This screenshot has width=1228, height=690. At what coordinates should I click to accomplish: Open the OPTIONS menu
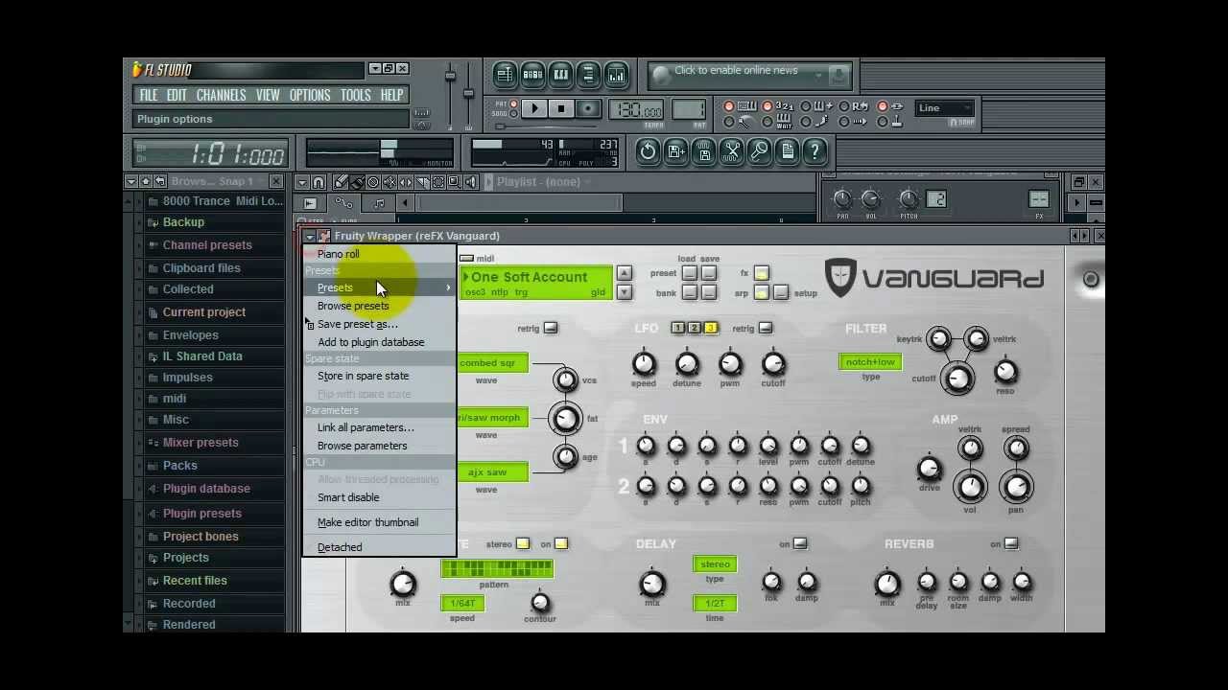tap(310, 95)
